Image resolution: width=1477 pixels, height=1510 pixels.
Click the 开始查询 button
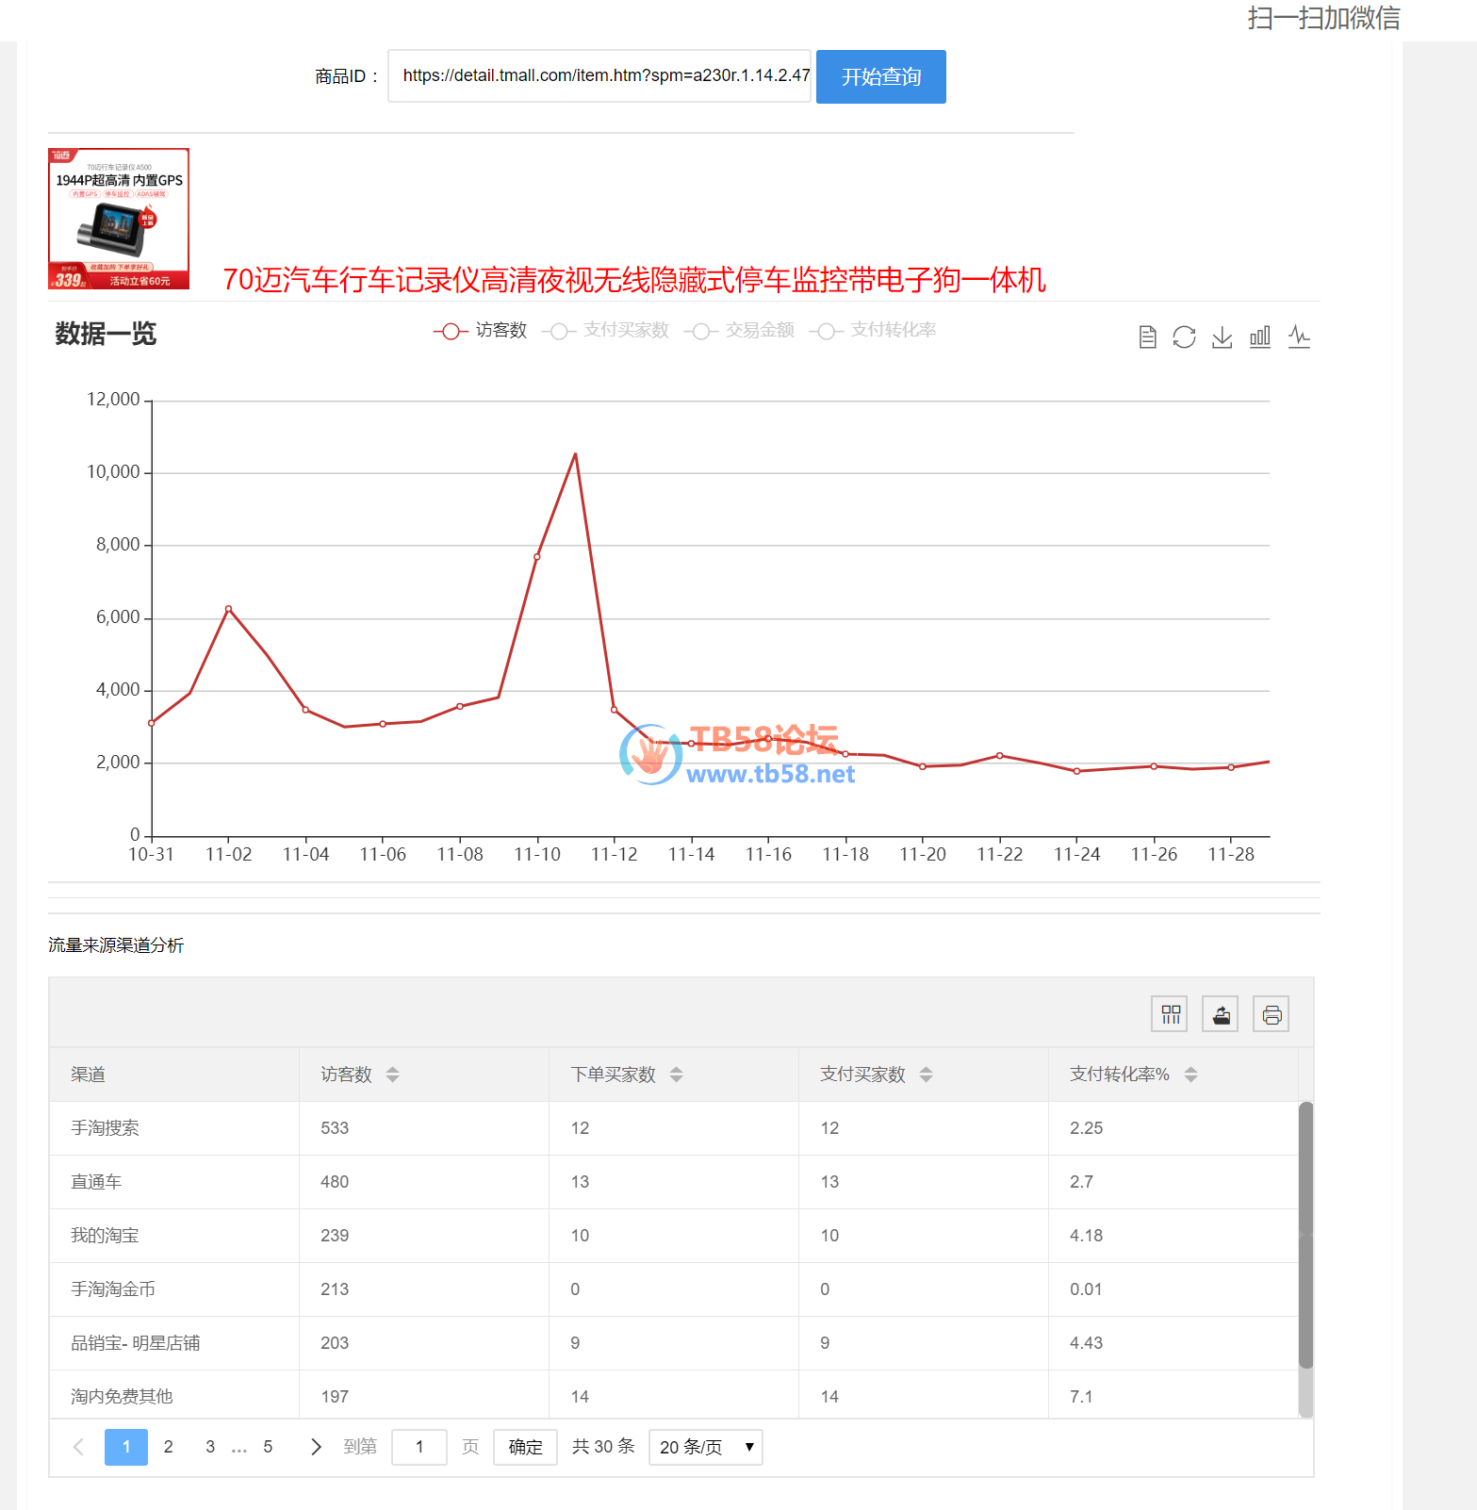[x=880, y=76]
